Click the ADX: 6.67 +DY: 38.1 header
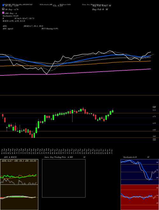This screenshot has width=159, height=210. point(19,161)
